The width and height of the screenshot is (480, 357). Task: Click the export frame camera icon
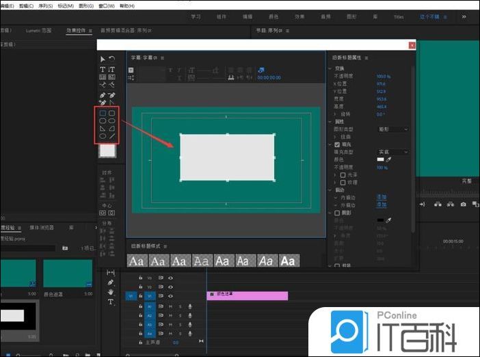point(463,204)
